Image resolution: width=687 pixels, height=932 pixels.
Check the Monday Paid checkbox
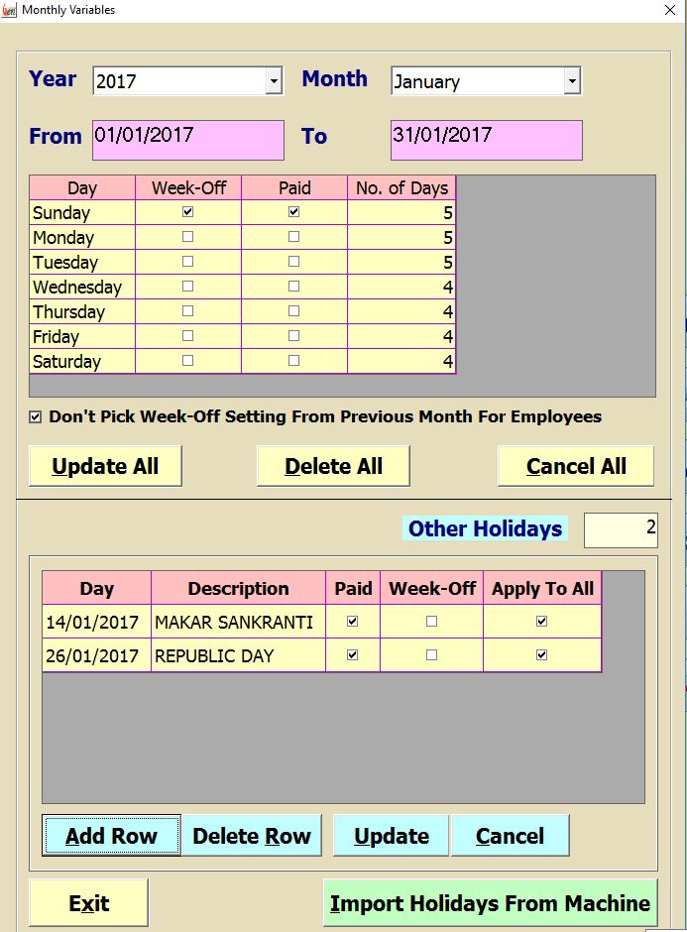pyautogui.click(x=293, y=237)
